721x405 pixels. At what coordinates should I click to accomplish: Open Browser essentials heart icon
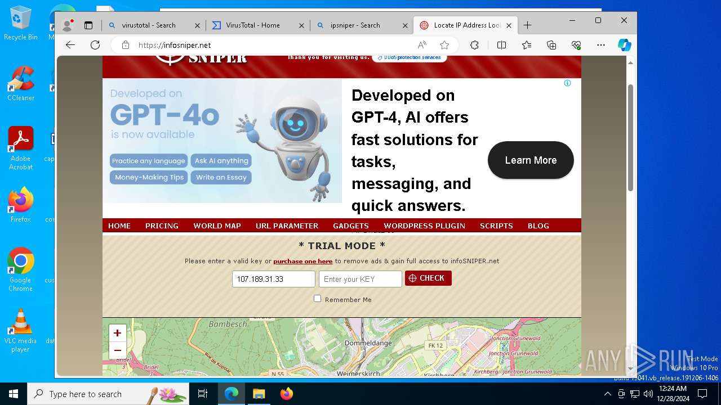(x=576, y=45)
